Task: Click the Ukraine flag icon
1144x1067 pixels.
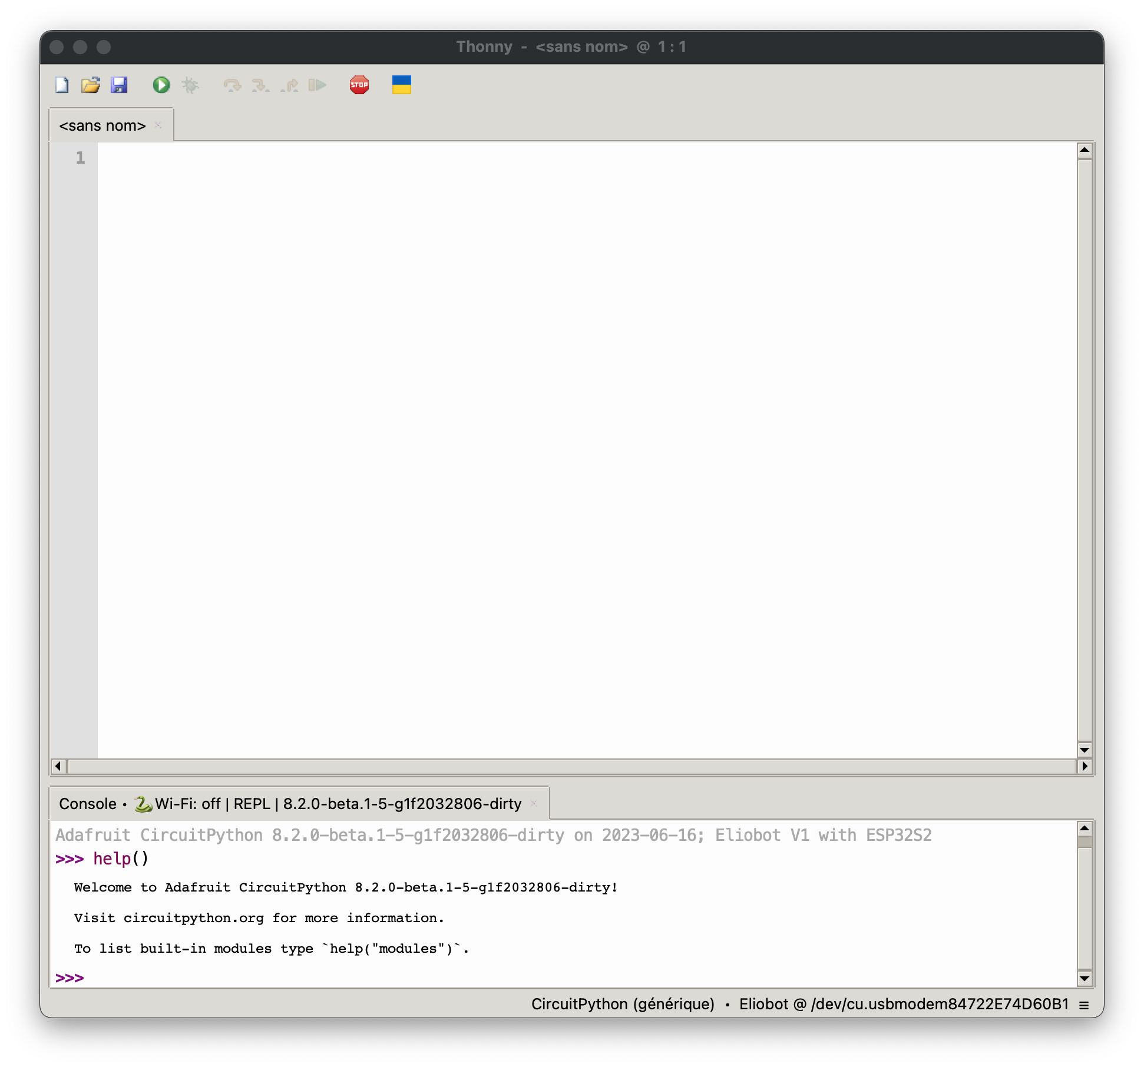Action: tap(401, 85)
